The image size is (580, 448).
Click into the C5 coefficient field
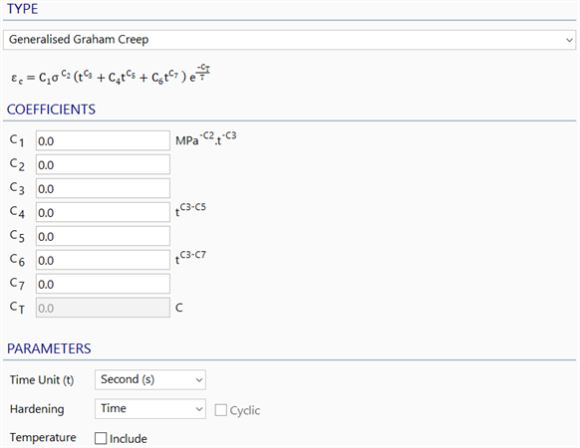coord(103,236)
